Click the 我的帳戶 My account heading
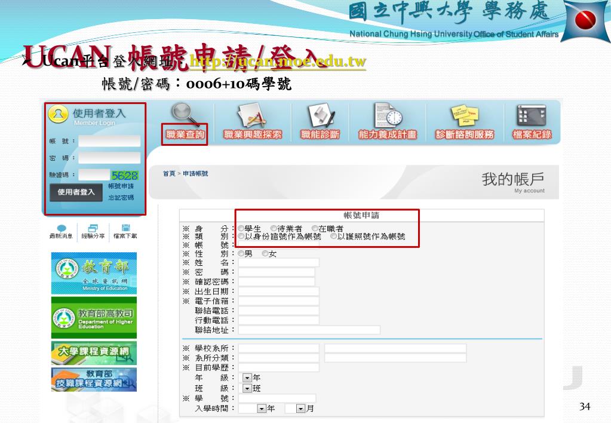611x423 pixels. coord(513,182)
